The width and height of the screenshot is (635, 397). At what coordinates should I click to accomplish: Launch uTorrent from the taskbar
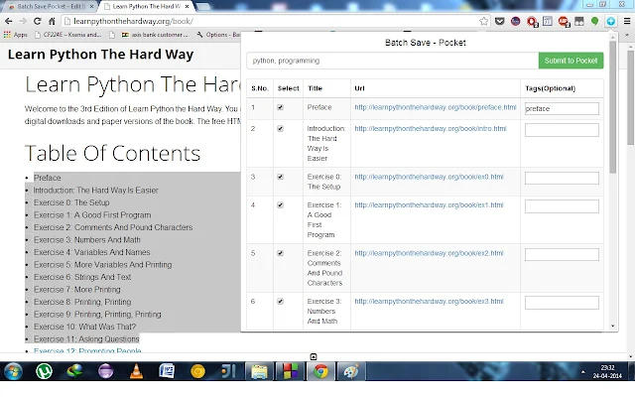(44, 371)
